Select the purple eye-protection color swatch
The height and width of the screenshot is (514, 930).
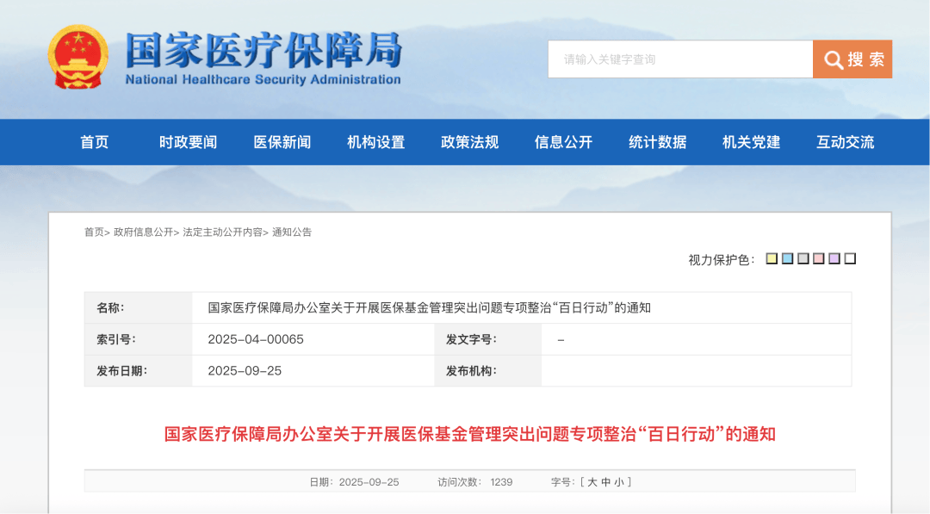pyautogui.click(x=834, y=258)
